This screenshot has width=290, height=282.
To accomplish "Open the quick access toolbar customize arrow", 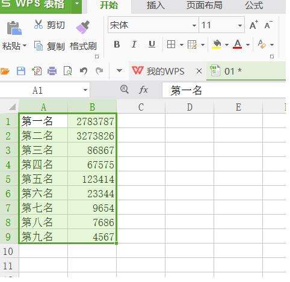I will (x=119, y=70).
